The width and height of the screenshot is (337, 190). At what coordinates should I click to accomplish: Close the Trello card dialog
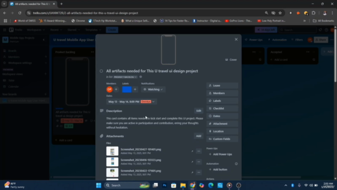click(x=236, y=40)
